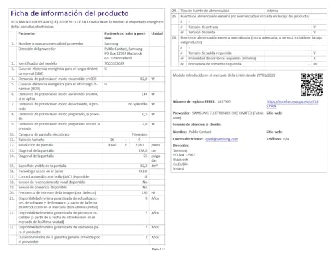Click the 'Número de registro EPREL' label
334x261 pixels.
pyautogui.click(x=194, y=101)
